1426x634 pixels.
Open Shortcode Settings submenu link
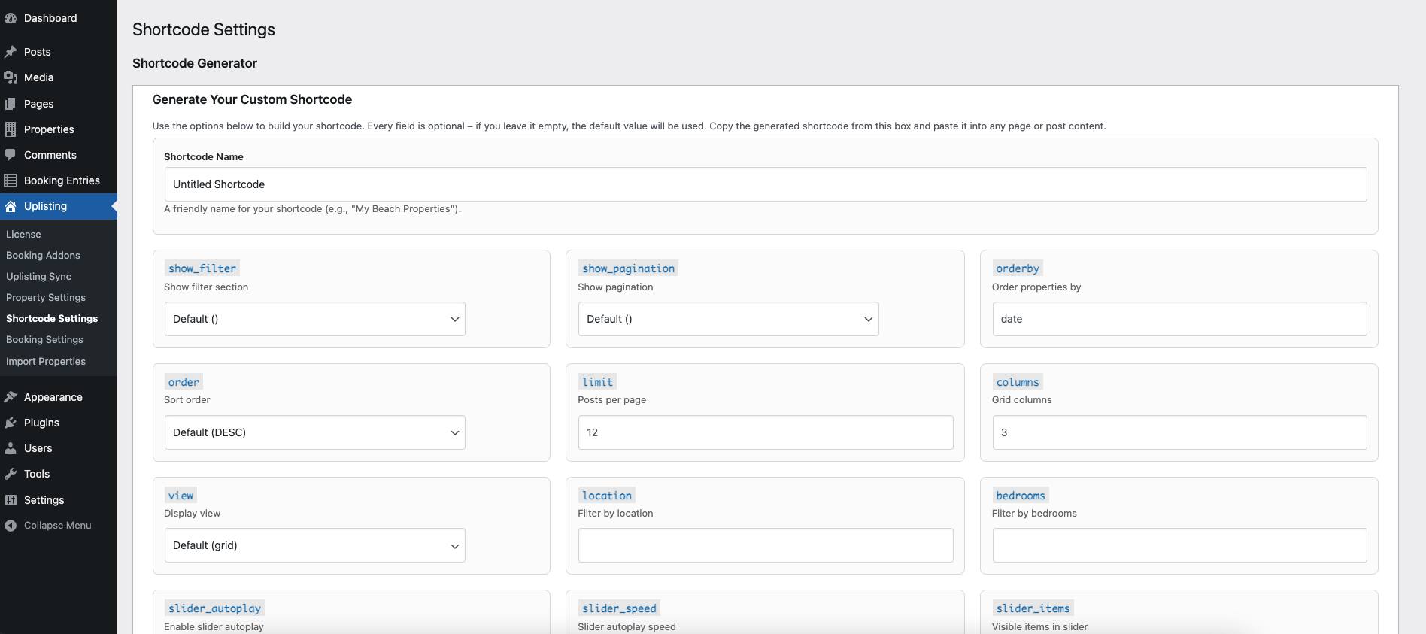(x=52, y=319)
